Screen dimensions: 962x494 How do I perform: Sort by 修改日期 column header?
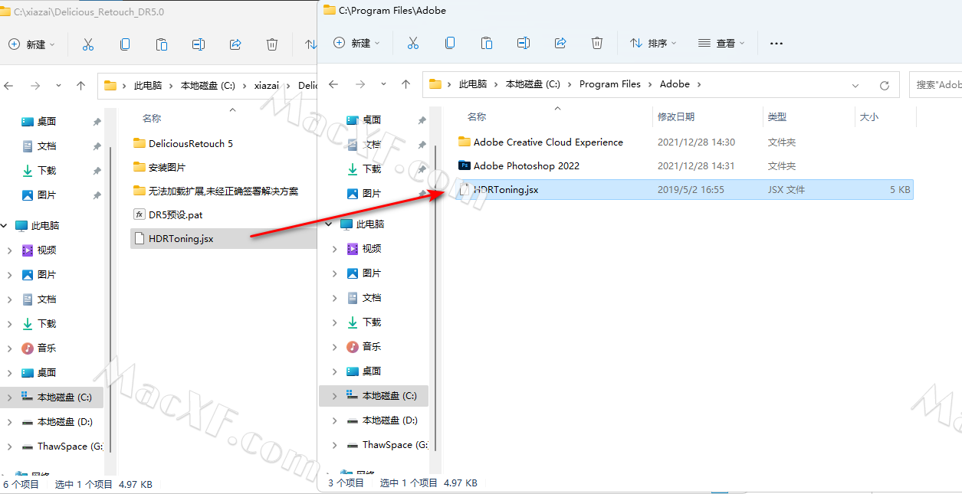676,117
